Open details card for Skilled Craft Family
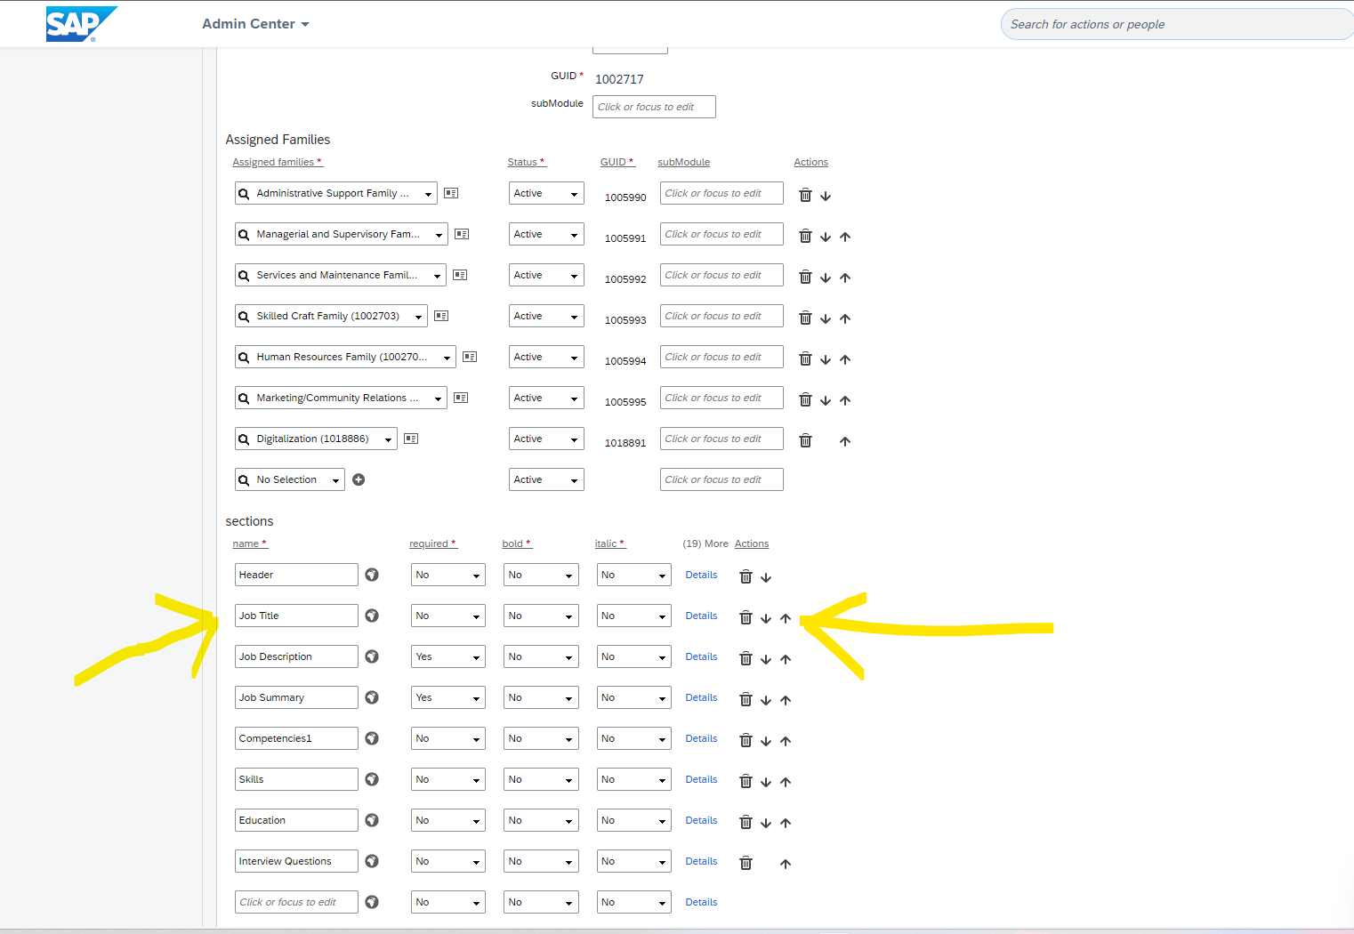 (x=441, y=316)
